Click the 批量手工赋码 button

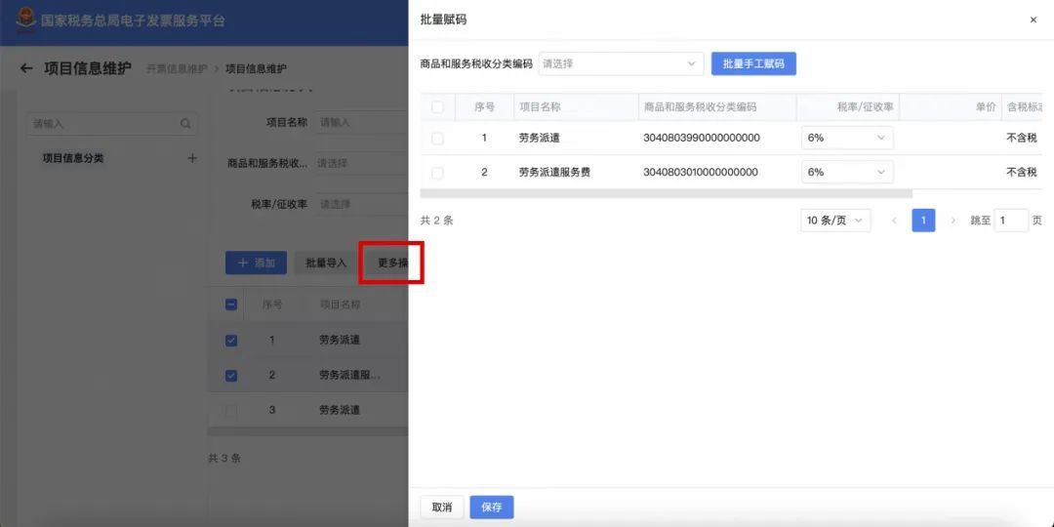(753, 63)
